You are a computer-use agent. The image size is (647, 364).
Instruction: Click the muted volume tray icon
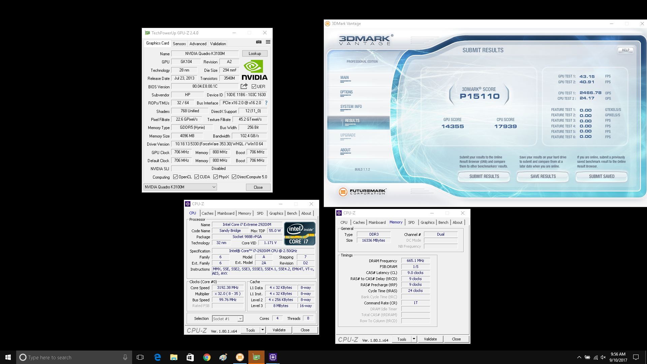coord(603,357)
